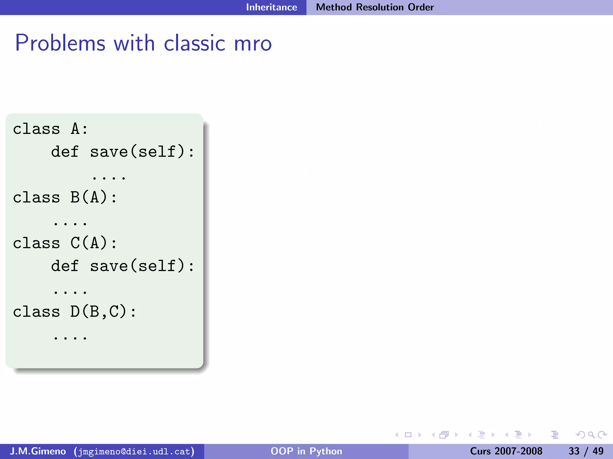Click def save(self) under class C
Image resolution: width=613 pixels, height=459 pixels.
click(123, 266)
